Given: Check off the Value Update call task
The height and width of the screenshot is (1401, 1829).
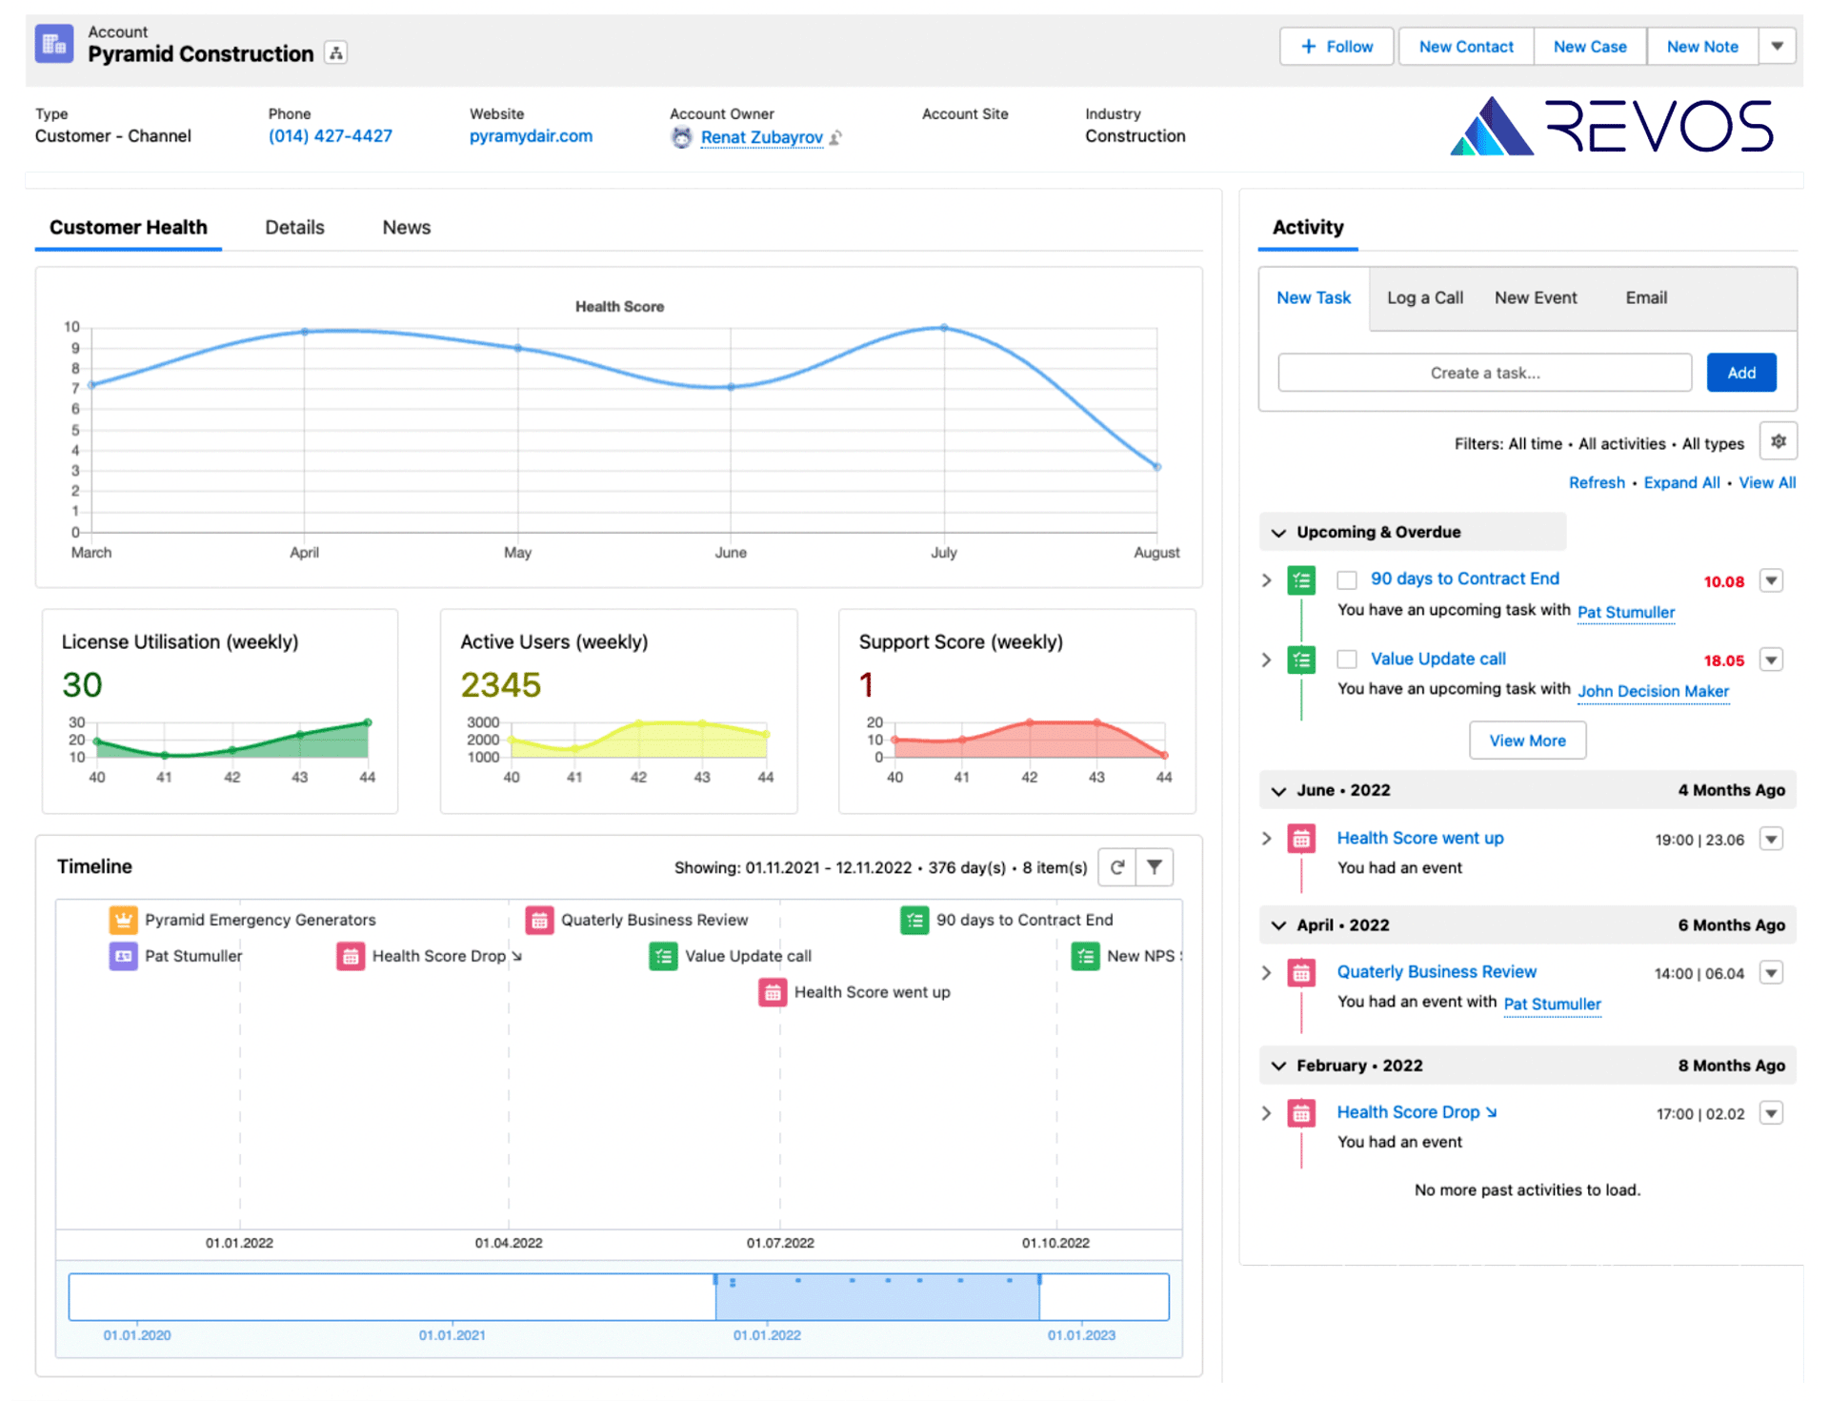Looking at the screenshot, I should 1347,660.
